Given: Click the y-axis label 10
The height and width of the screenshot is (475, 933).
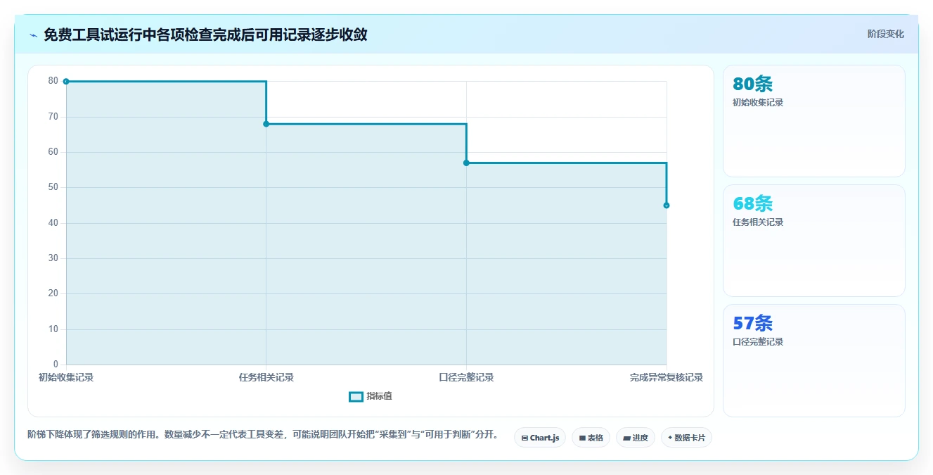Looking at the screenshot, I should (53, 329).
